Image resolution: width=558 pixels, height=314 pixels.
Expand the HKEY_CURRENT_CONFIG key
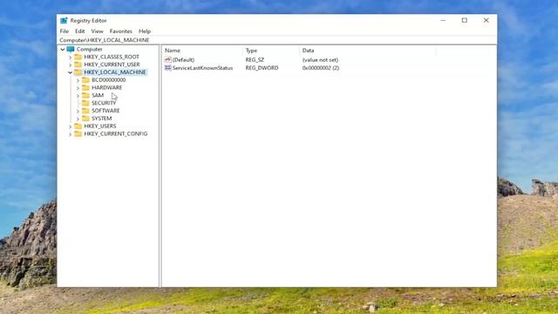pyautogui.click(x=70, y=134)
